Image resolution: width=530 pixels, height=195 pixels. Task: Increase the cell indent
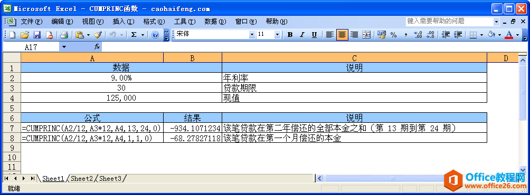[458, 35]
